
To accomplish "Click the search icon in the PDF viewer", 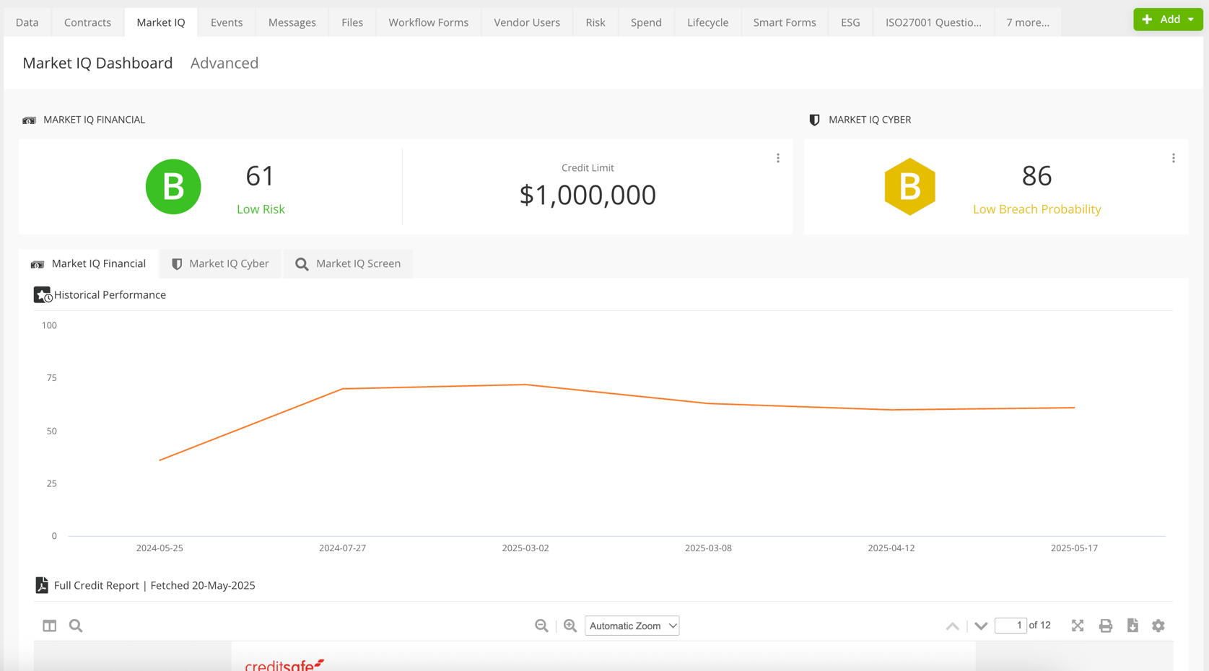I will click(75, 626).
